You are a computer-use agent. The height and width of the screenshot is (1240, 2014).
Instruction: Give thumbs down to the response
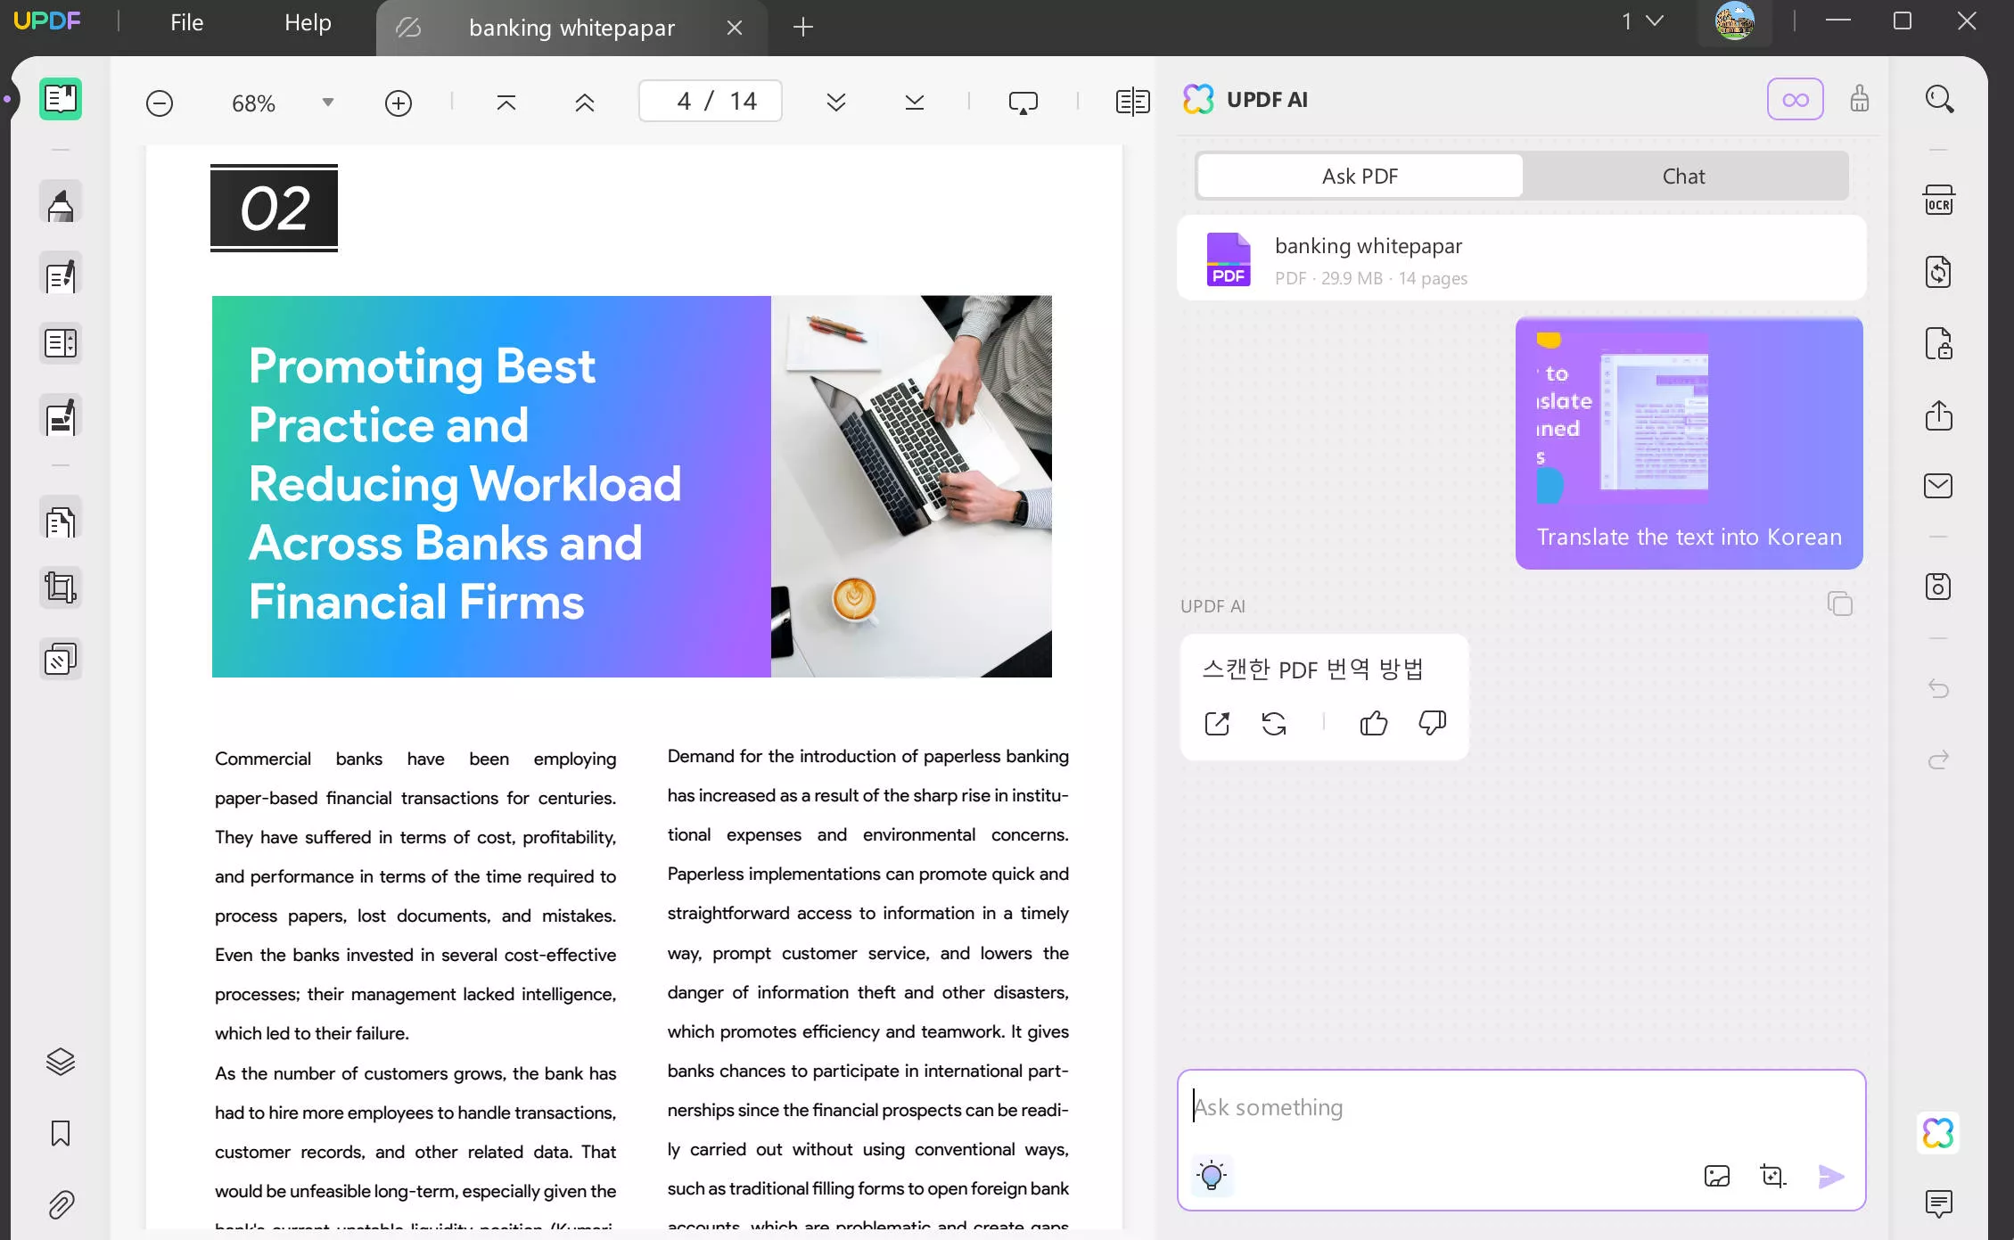pyautogui.click(x=1433, y=723)
